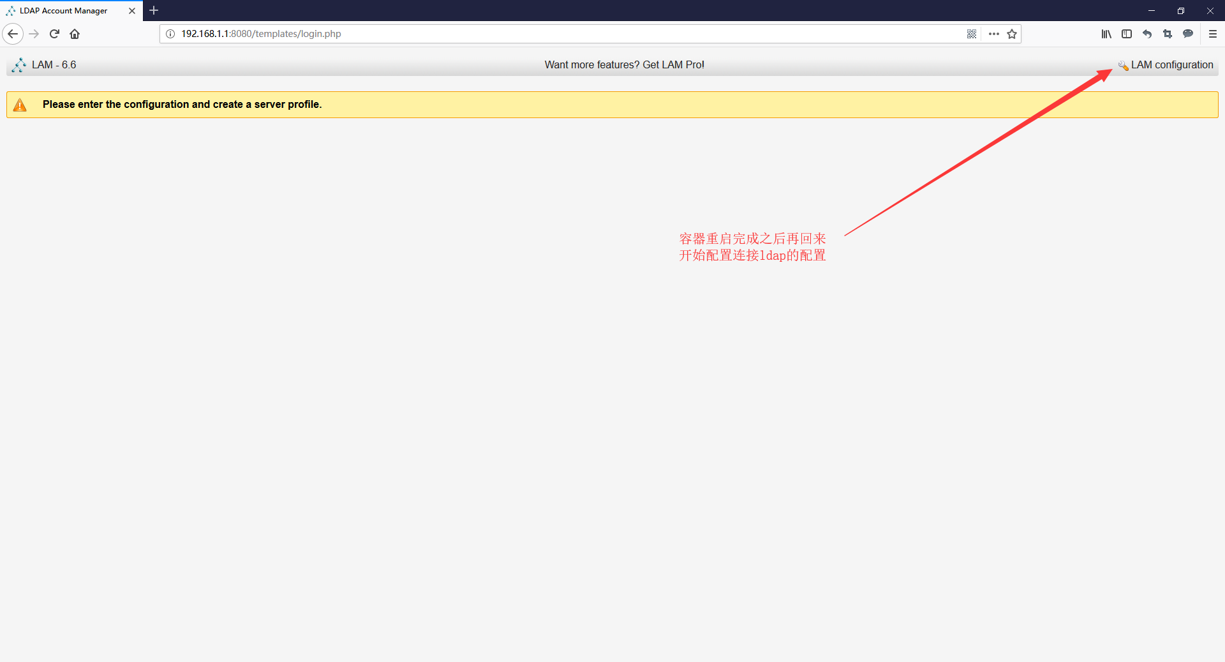Click the chat bubble toolbar icon
1225x662 pixels.
(x=1188, y=34)
